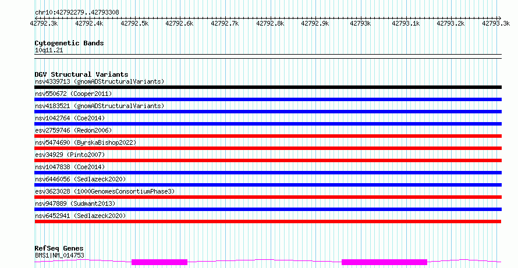
Task: Click the esv2759746 (Redon2006) label
Action: coord(73,130)
